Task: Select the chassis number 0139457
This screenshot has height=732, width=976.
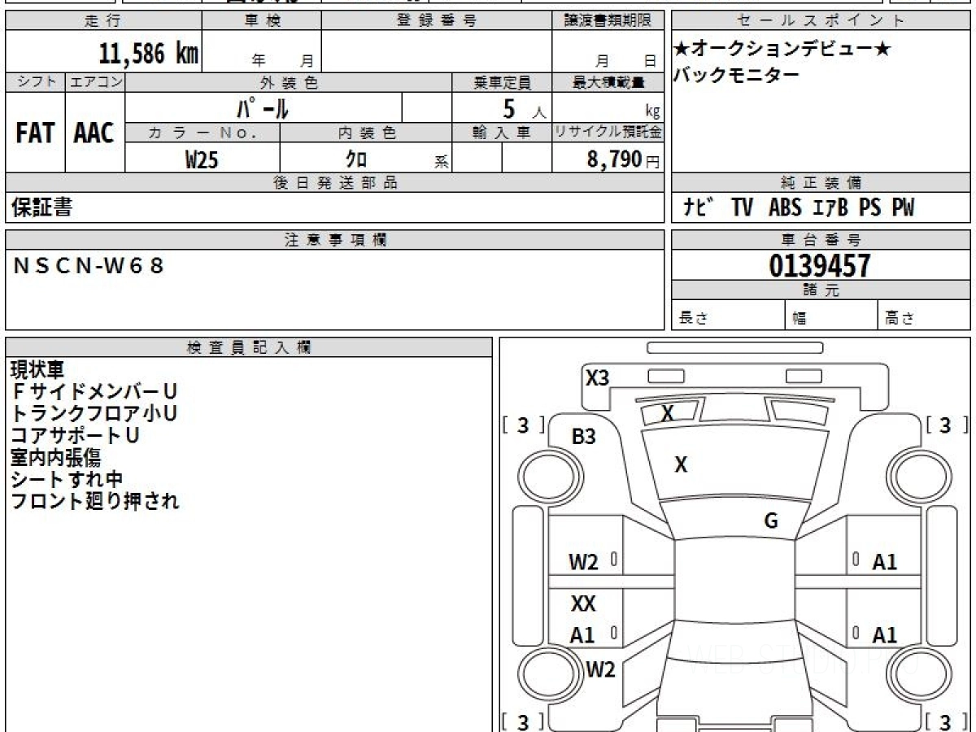Action: tap(820, 265)
